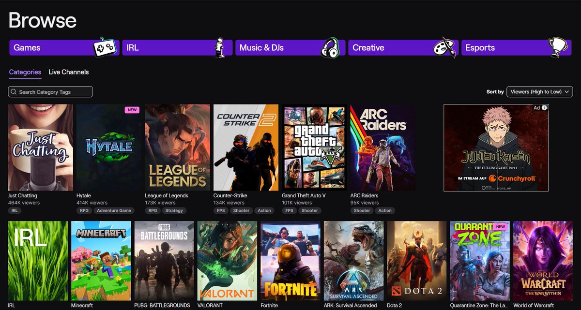Click the Fortnite title below its cover
The height and width of the screenshot is (310, 581).
[269, 306]
